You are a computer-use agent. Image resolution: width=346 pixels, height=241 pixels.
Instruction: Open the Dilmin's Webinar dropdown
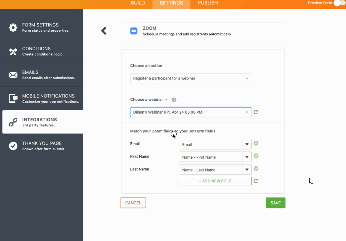[x=191, y=112]
